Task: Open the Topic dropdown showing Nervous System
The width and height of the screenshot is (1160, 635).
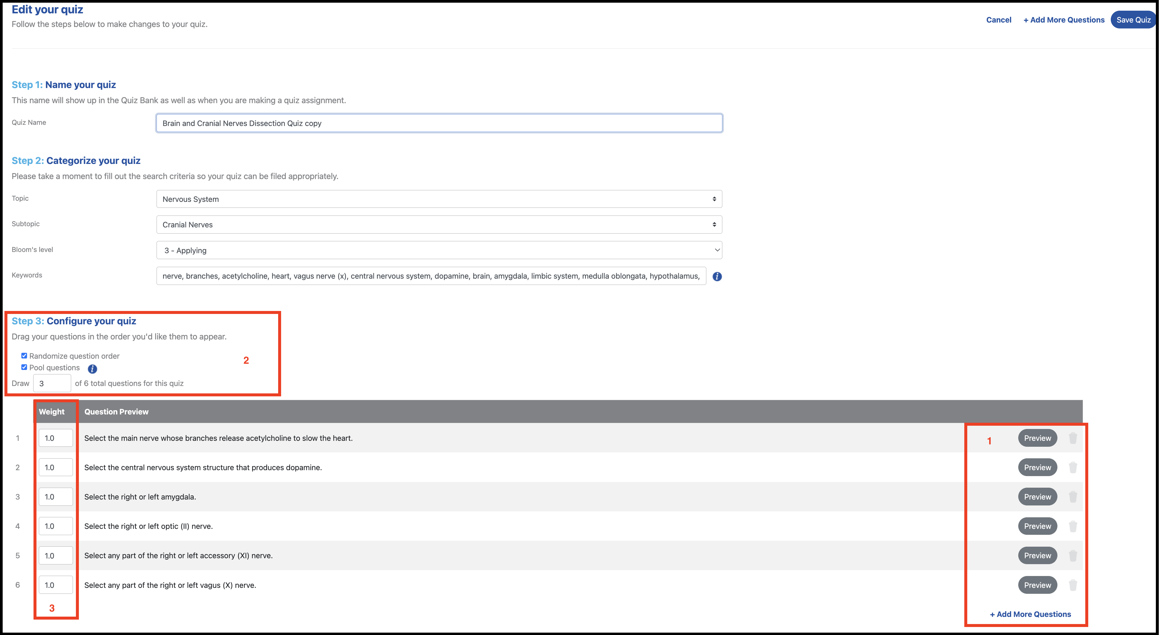Action: pyautogui.click(x=439, y=199)
